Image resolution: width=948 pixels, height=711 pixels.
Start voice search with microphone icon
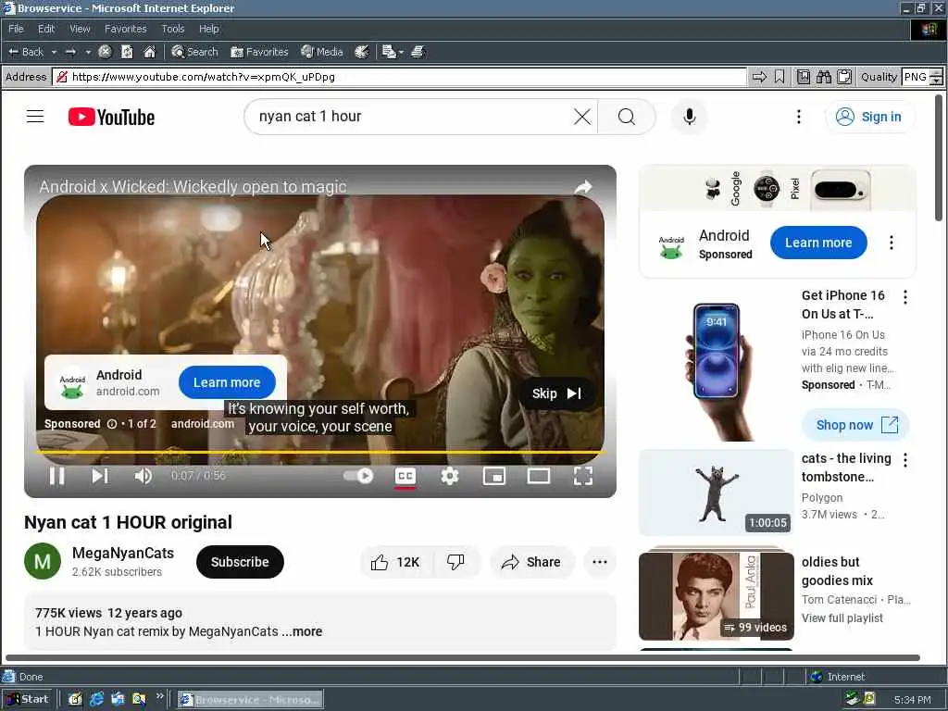pos(689,117)
